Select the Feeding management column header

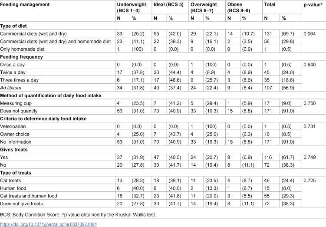point(25,5)
